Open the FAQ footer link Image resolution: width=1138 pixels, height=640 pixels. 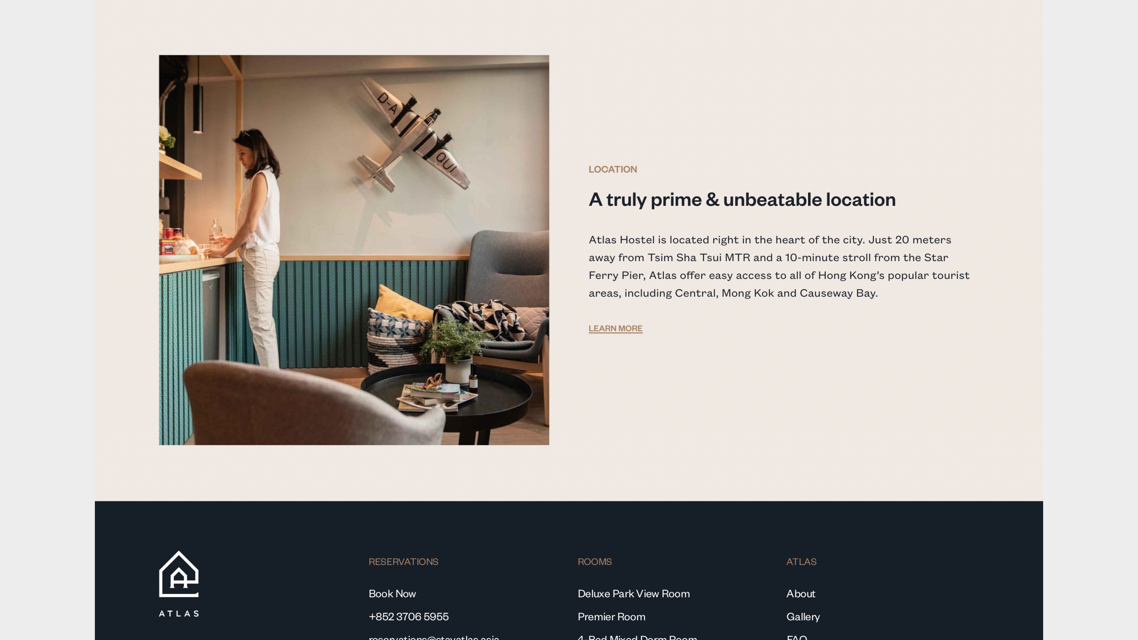797,637
